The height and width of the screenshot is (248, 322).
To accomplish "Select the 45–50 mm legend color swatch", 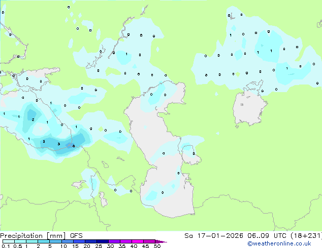I will tap(149, 241).
